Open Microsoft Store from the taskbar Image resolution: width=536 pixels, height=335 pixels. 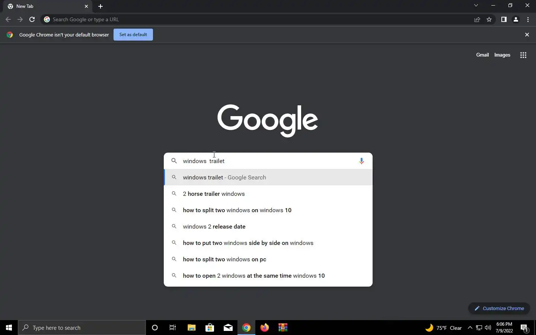point(210,328)
